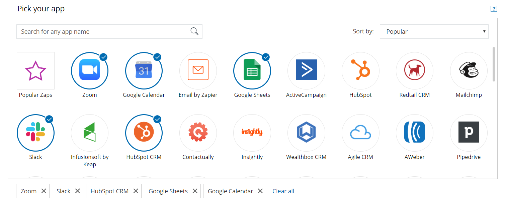Viewport: 505px width, 202px height.
Task: Pick the Insightly app
Action: [252, 133]
